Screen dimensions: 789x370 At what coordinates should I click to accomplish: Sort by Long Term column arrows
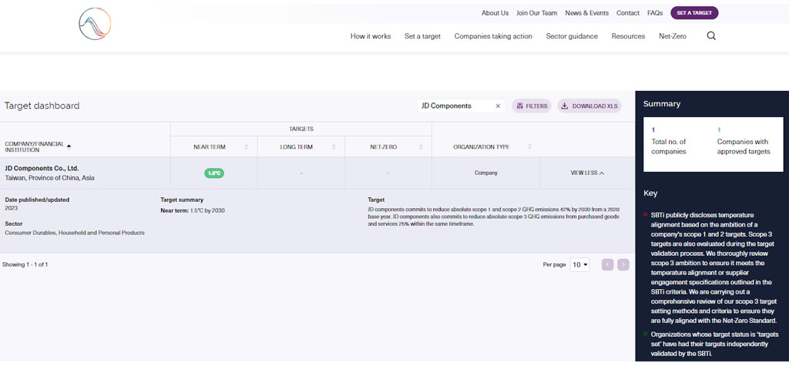pos(334,146)
